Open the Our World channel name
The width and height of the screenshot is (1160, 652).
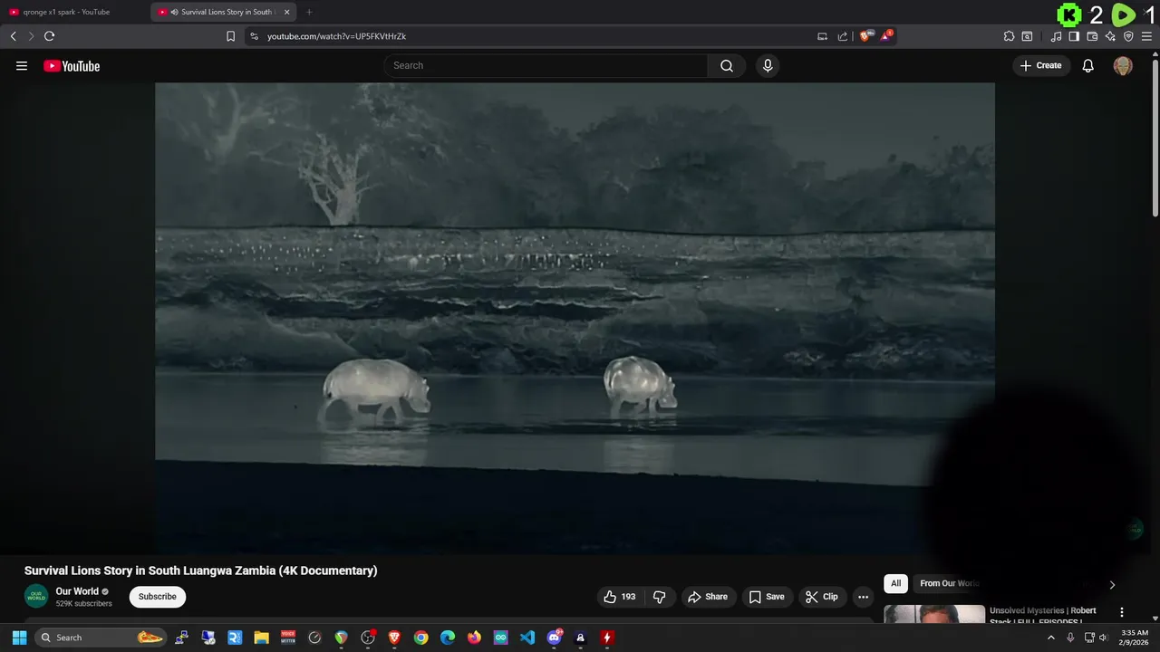tap(77, 591)
